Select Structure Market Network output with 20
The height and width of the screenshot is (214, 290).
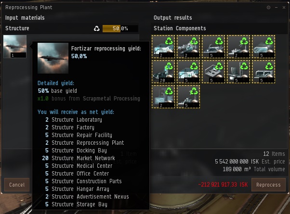click(163, 72)
